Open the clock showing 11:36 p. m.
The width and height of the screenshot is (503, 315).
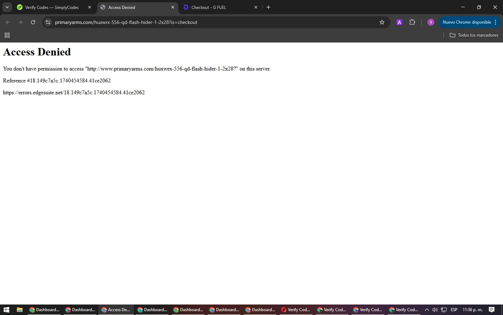pyautogui.click(x=472, y=310)
